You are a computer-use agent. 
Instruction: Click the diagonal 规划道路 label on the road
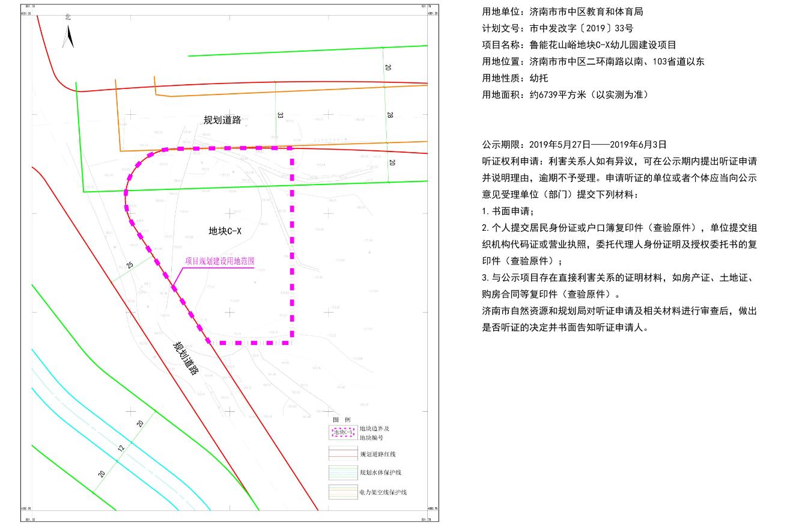point(186,358)
